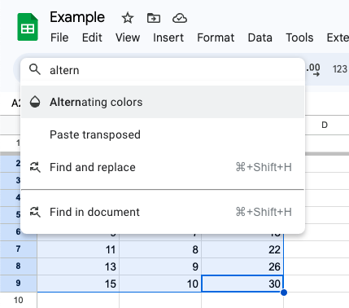The height and width of the screenshot is (308, 349).
Task: Click the cell containing 10
Action: (160, 284)
